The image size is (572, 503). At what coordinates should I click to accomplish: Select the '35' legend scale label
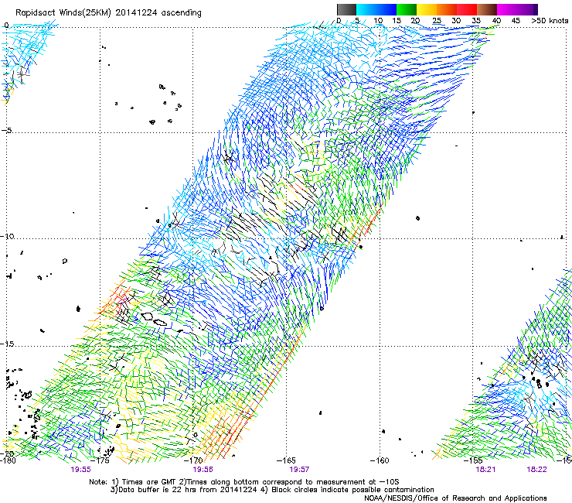[476, 21]
